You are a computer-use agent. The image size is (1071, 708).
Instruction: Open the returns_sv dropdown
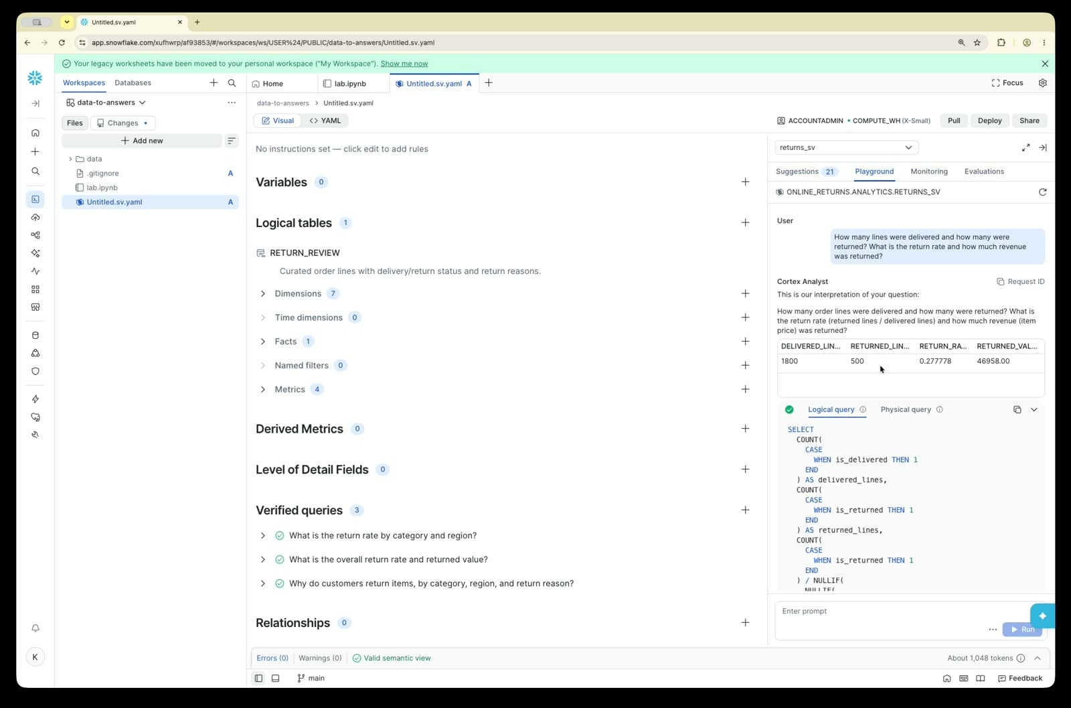point(847,147)
